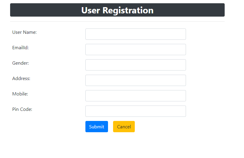Click the User Name input field
This screenshot has width=244, height=158.
pyautogui.click(x=135, y=34)
